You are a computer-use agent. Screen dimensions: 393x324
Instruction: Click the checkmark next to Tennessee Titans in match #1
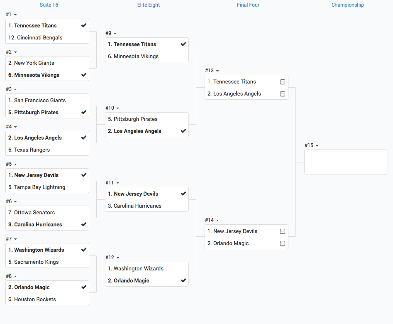(84, 25)
